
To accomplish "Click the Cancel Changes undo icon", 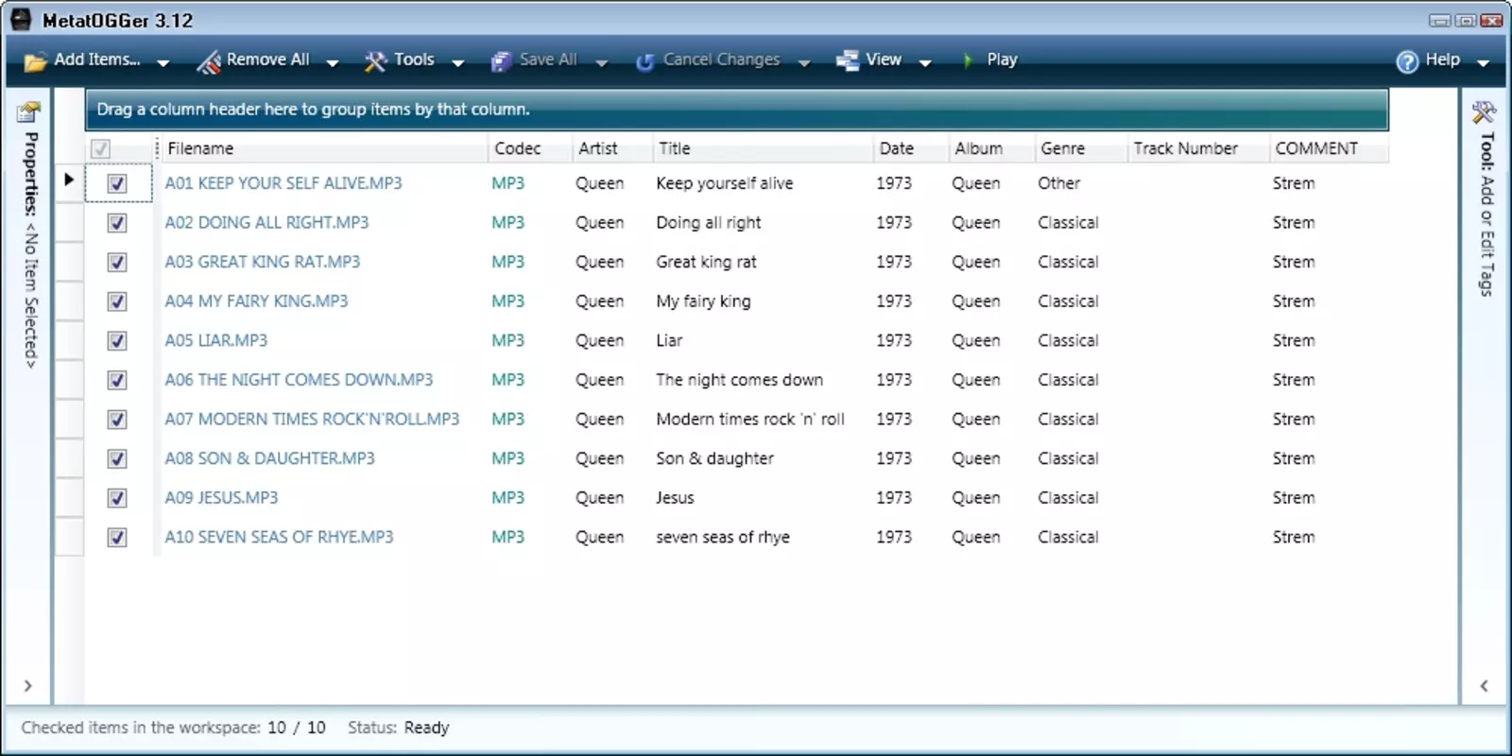I will click(x=644, y=62).
